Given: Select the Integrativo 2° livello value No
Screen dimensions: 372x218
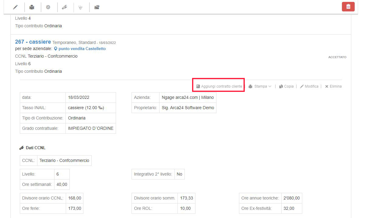Looking at the screenshot, I should [x=180, y=174].
